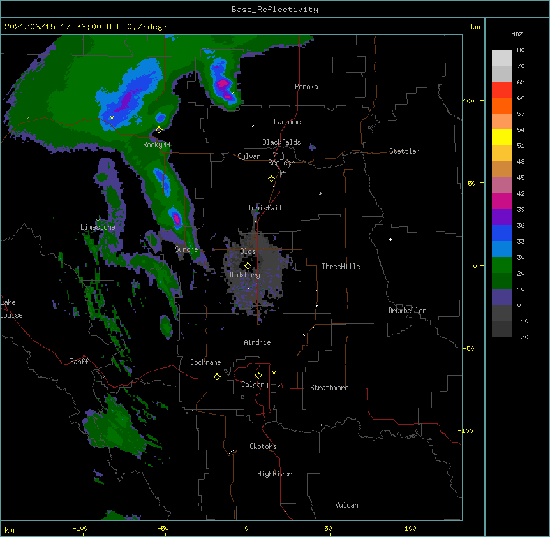Click the Vulcan town label

[x=346, y=505]
